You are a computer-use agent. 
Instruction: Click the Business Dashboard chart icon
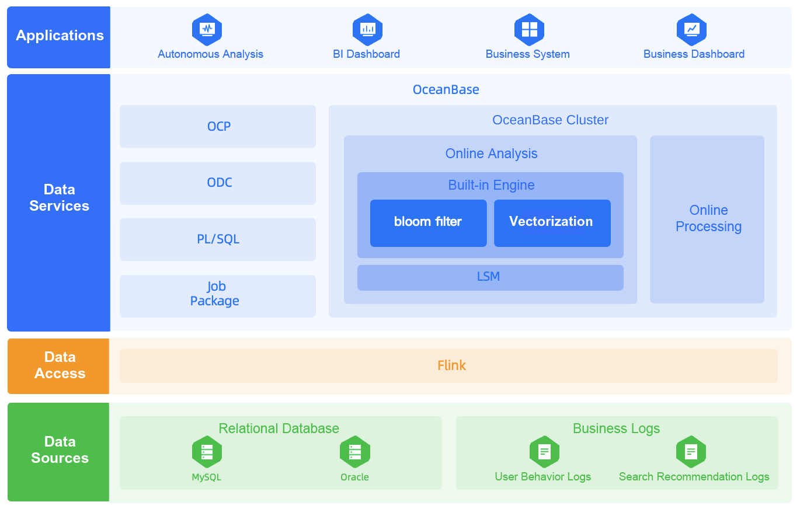(691, 29)
